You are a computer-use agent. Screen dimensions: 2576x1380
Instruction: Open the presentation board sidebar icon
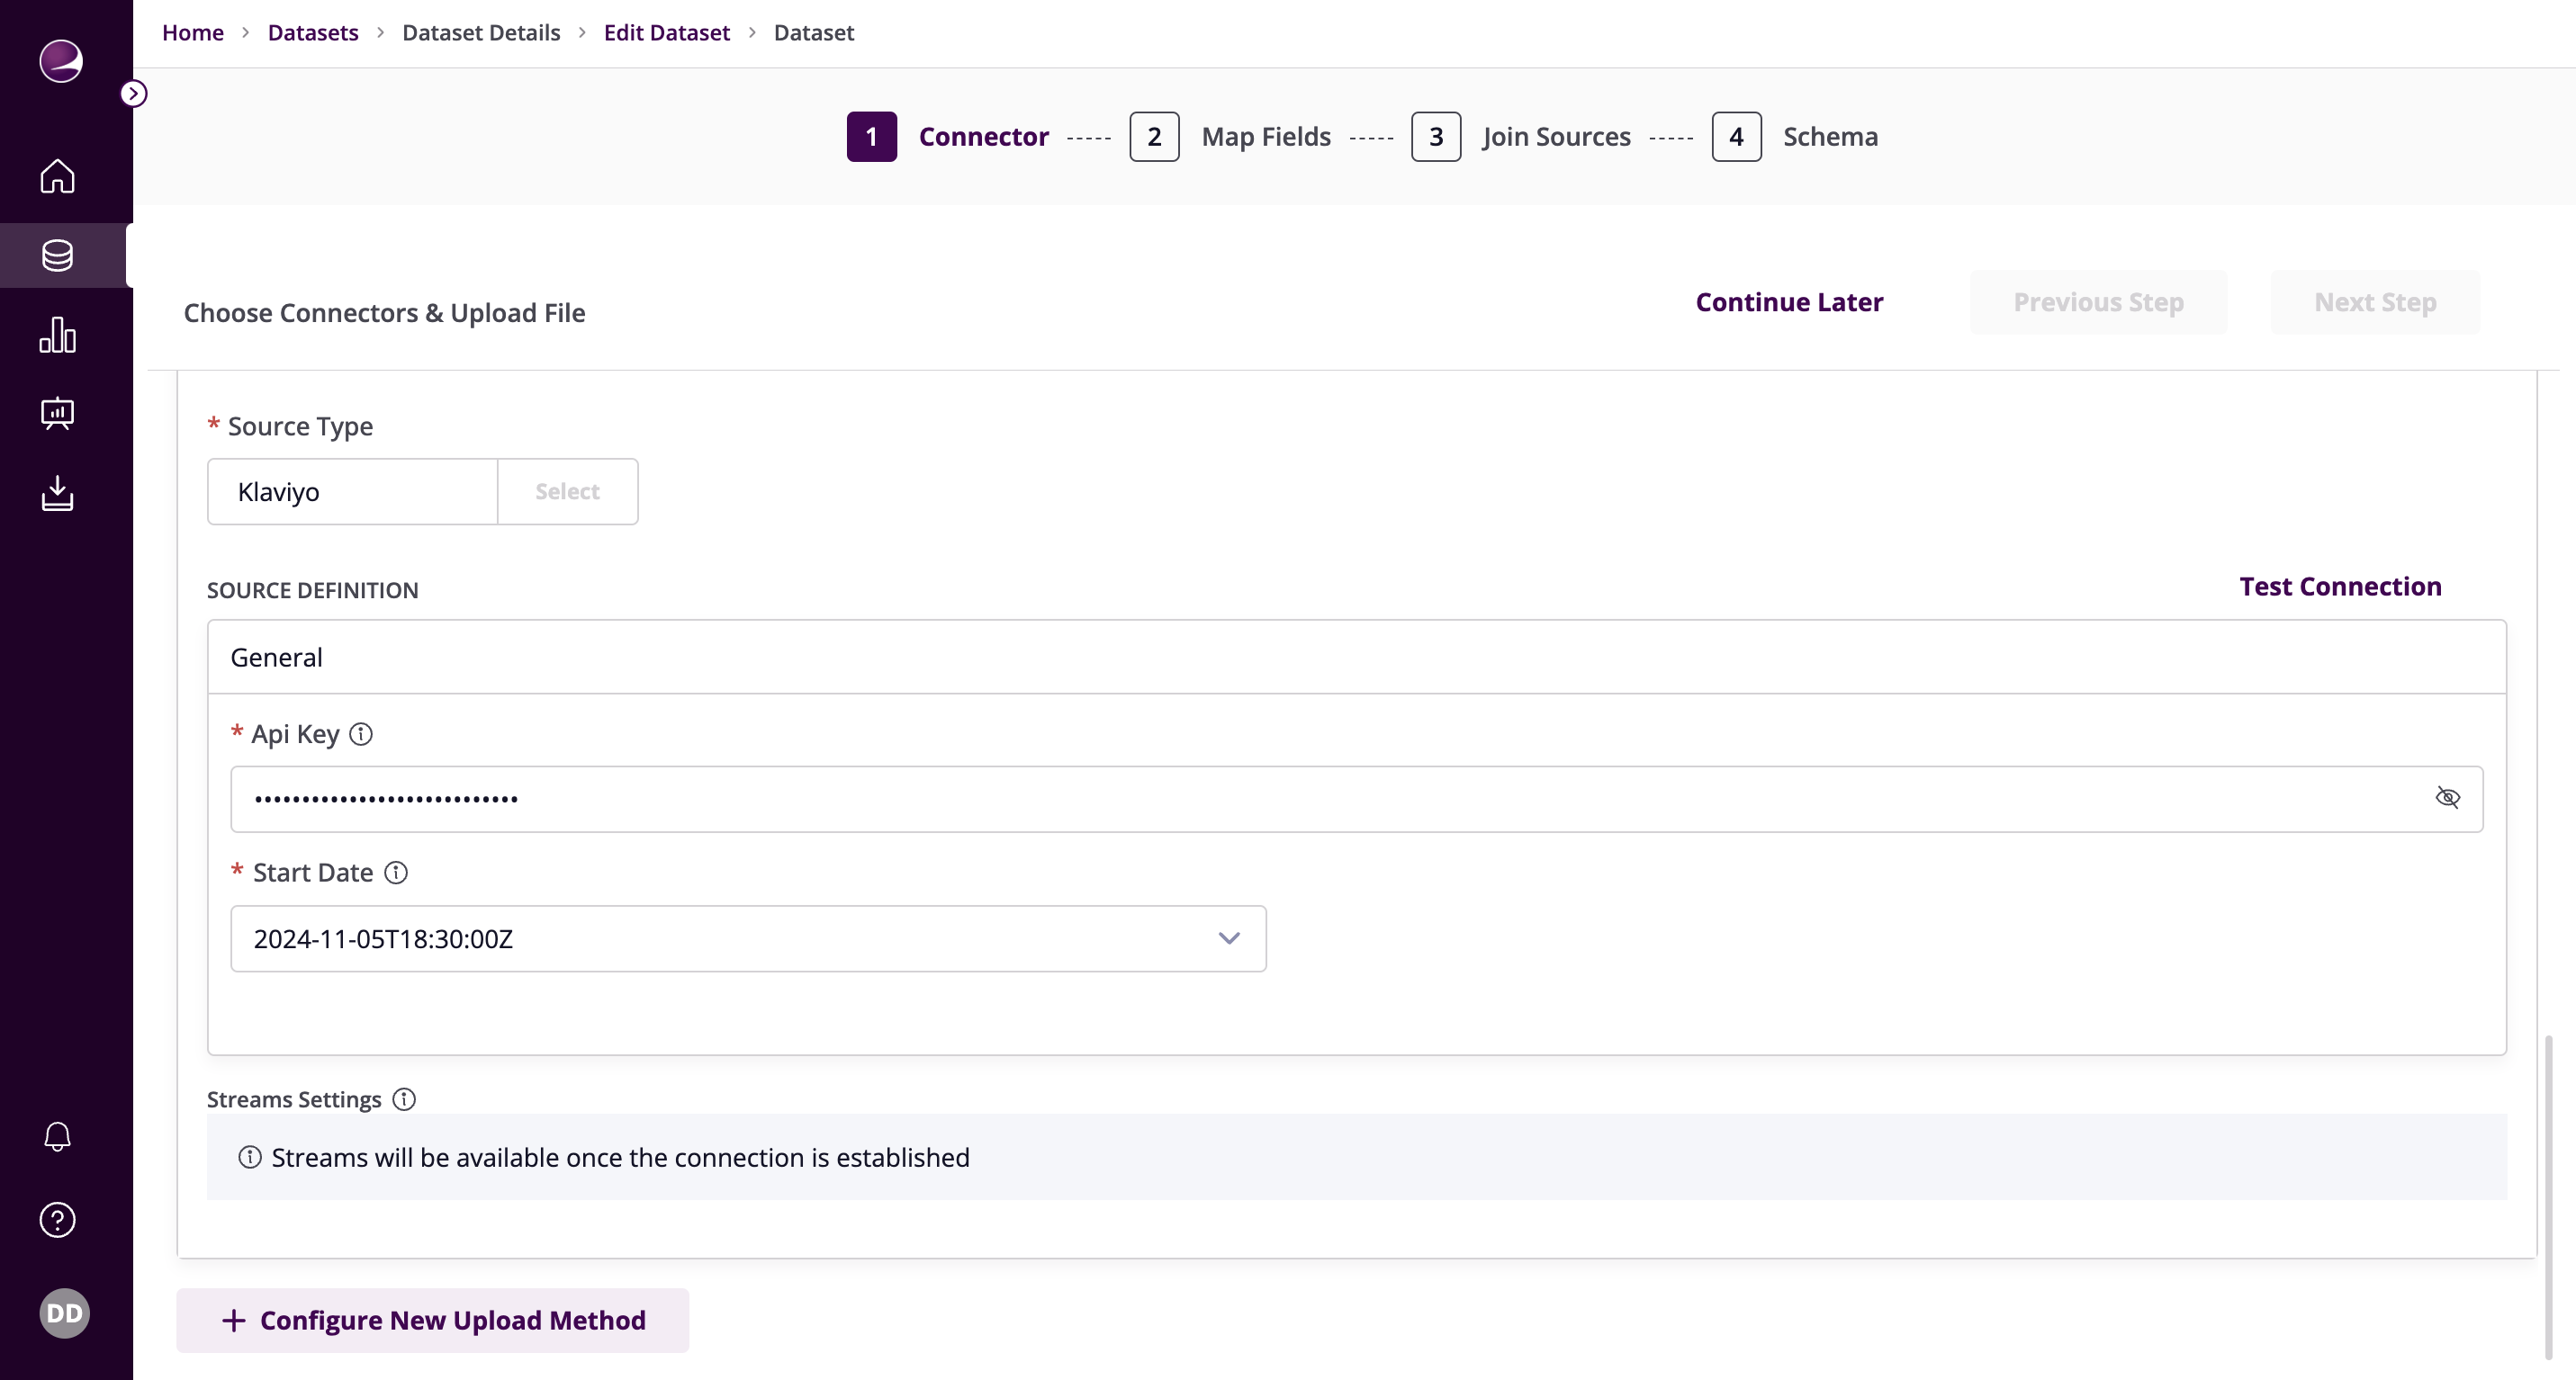(57, 414)
